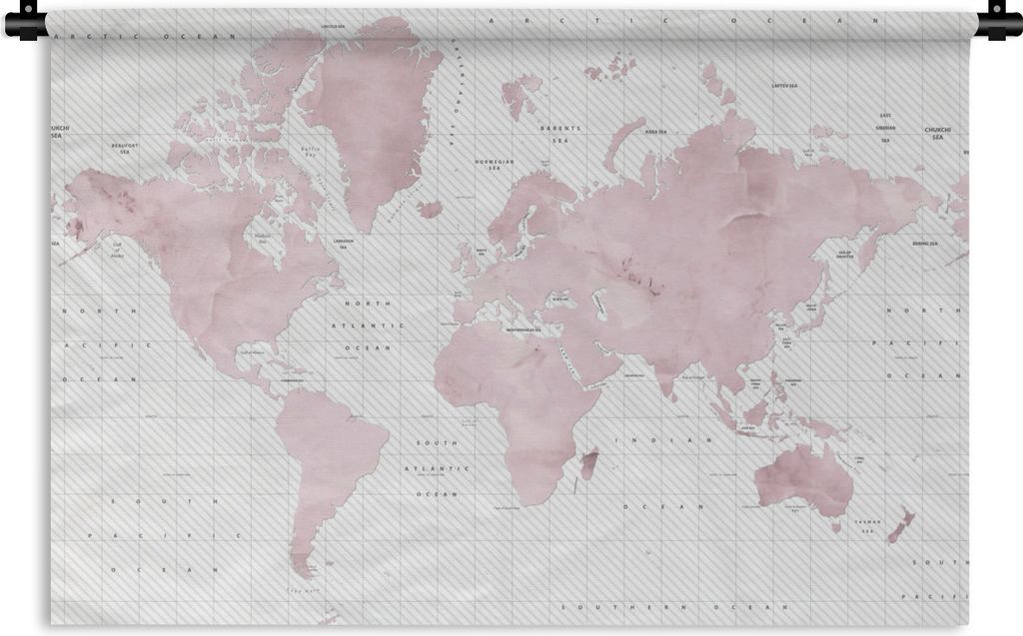Click the Hudson Bay label
Image resolution: width=1023 pixels, height=636 pixels.
coord(263,239)
